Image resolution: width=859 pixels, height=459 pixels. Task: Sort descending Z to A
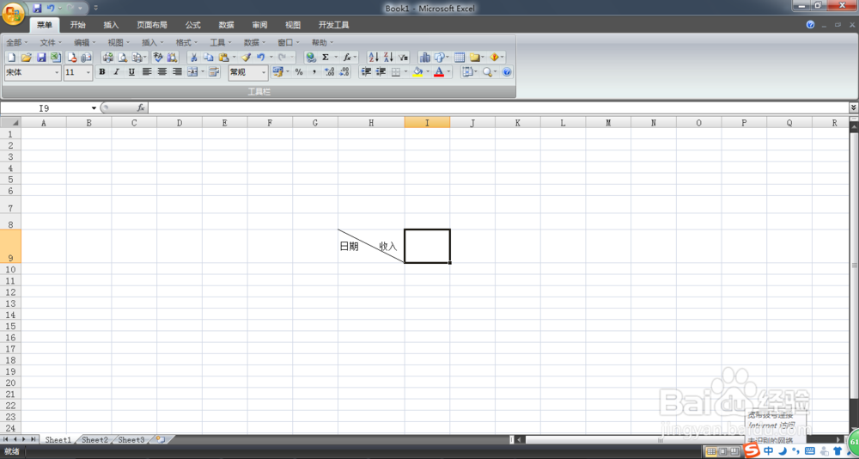388,57
